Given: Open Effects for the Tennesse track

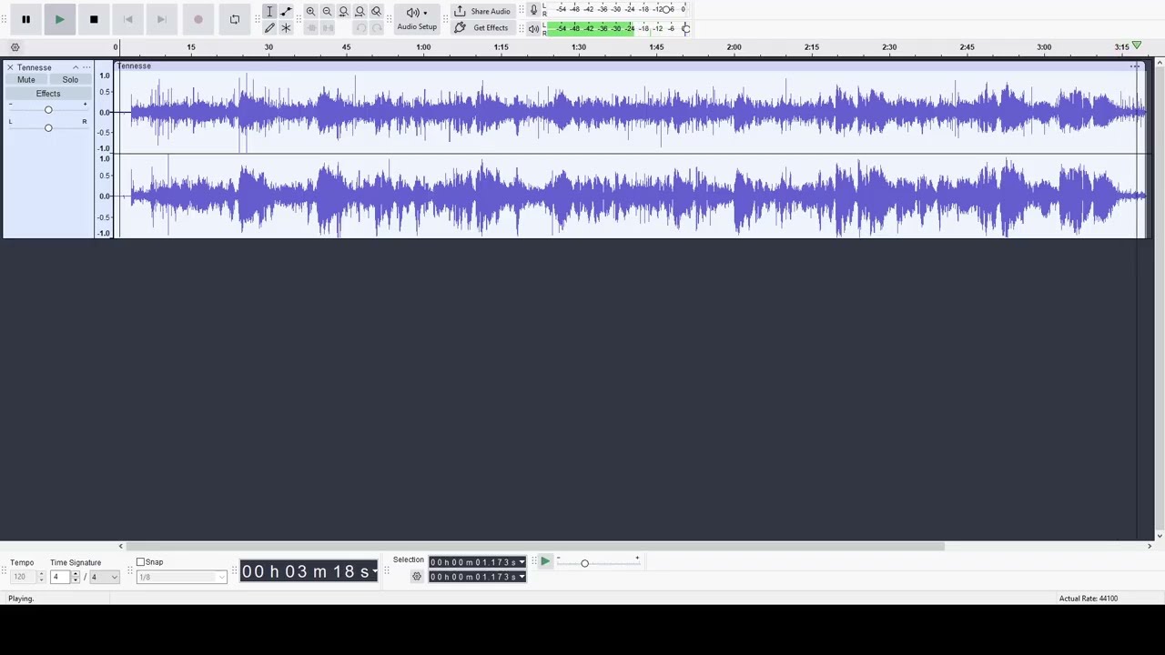Looking at the screenshot, I should pyautogui.click(x=48, y=94).
